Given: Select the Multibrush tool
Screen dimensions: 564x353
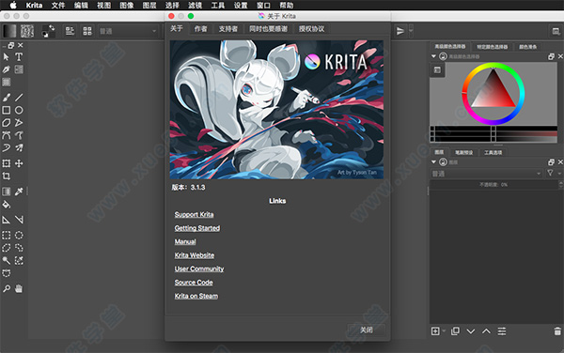Looking at the screenshot, I should pos(19,147).
